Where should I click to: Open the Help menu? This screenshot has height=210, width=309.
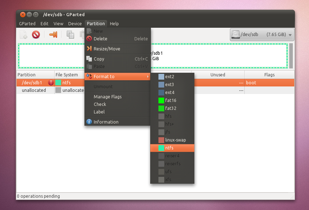(x=114, y=23)
